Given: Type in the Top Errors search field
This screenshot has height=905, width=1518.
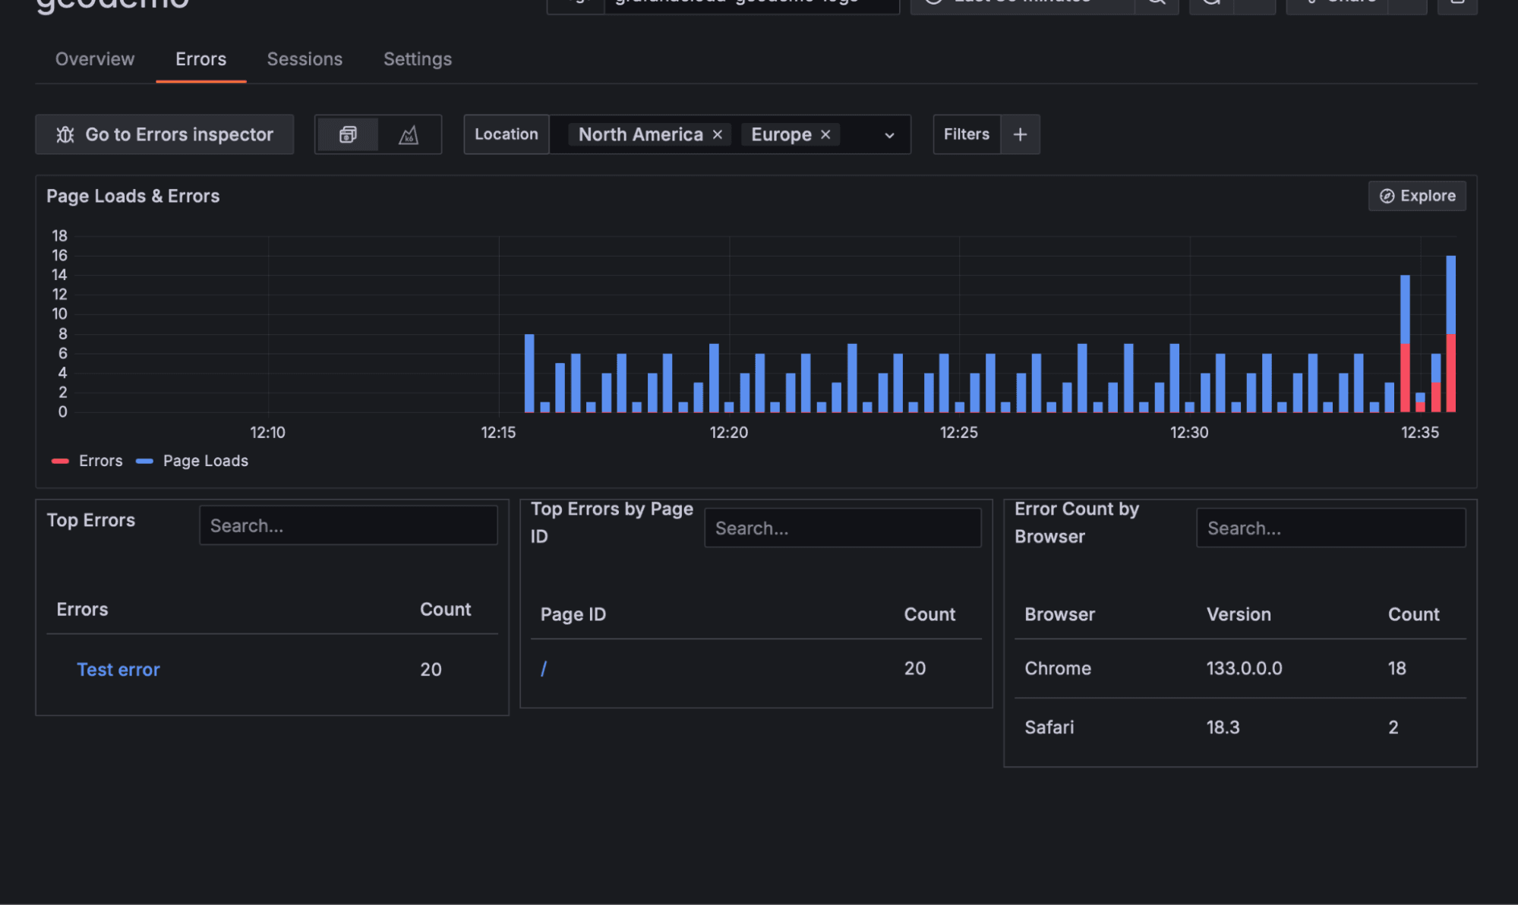Looking at the screenshot, I should pyautogui.click(x=348, y=525).
